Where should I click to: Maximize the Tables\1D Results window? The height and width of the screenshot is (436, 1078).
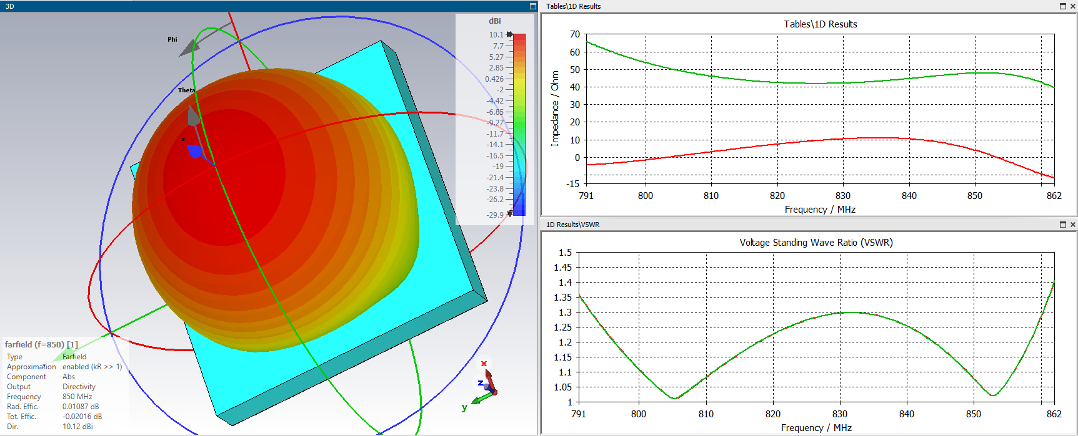point(1062,6)
